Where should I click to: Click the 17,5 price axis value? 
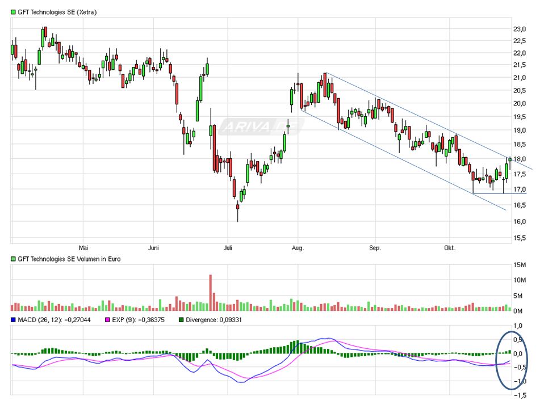520,174
